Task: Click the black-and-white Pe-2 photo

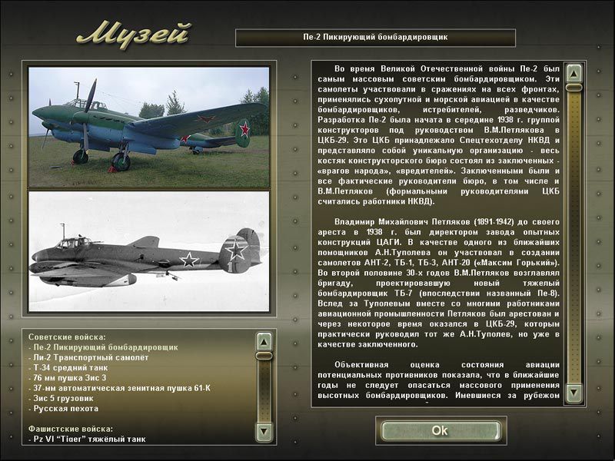Action: (x=149, y=251)
